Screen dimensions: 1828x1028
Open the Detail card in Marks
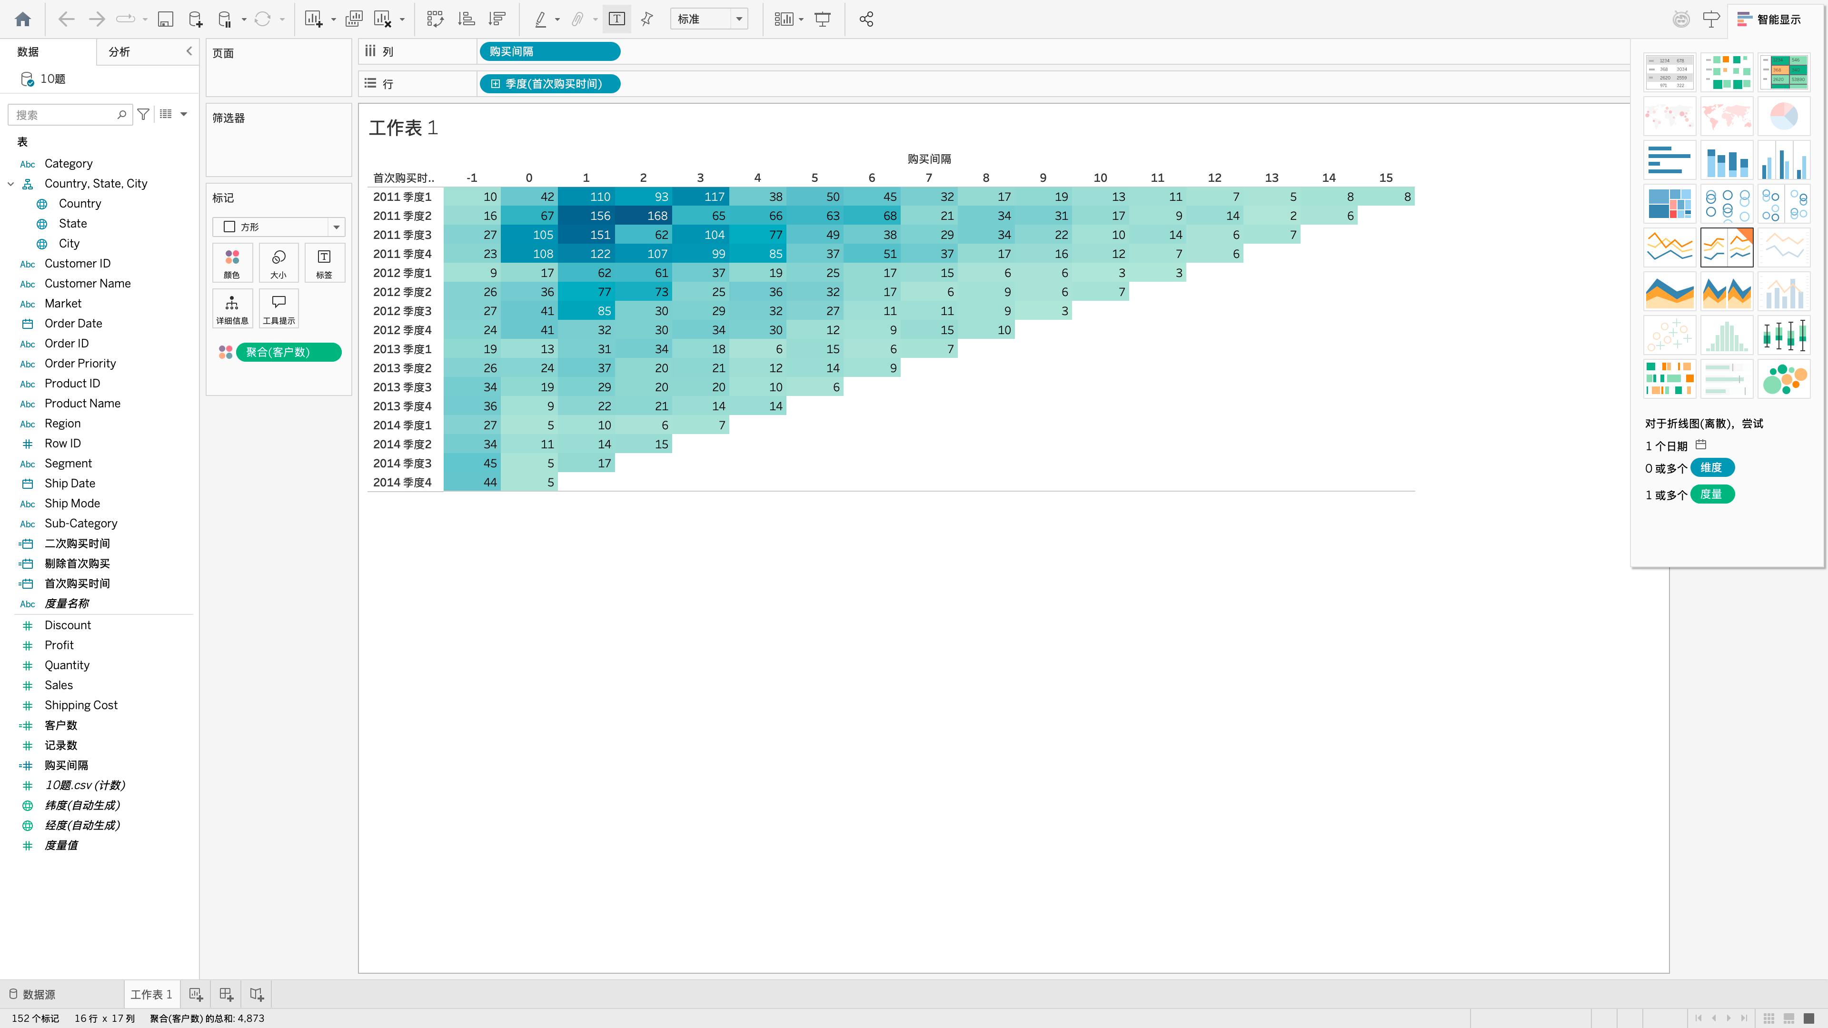tap(232, 308)
